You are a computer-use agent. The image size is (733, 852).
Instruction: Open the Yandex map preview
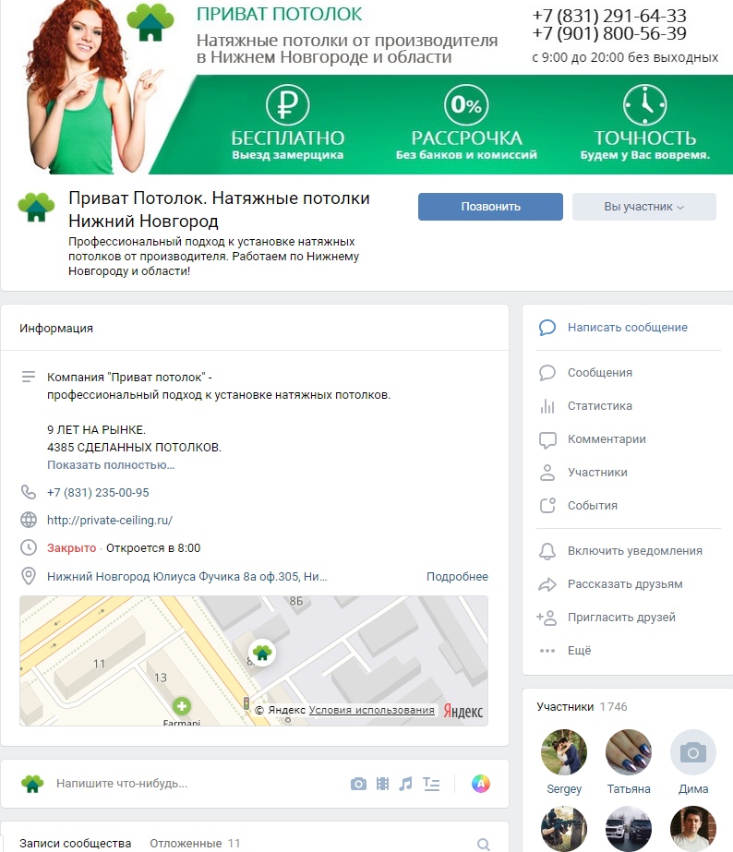click(x=254, y=661)
